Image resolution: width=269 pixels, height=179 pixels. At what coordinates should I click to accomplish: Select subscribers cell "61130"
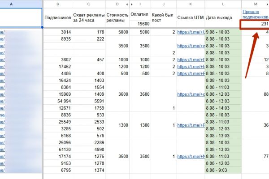click(58, 149)
